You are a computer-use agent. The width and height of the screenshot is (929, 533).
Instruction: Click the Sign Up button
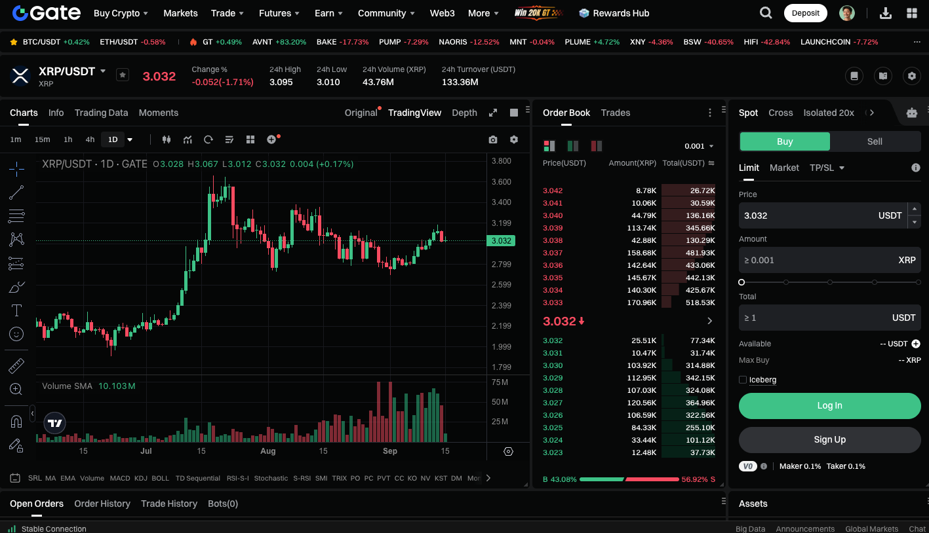[830, 440]
